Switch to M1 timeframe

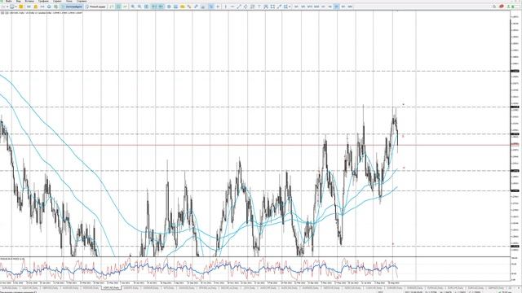296,7
